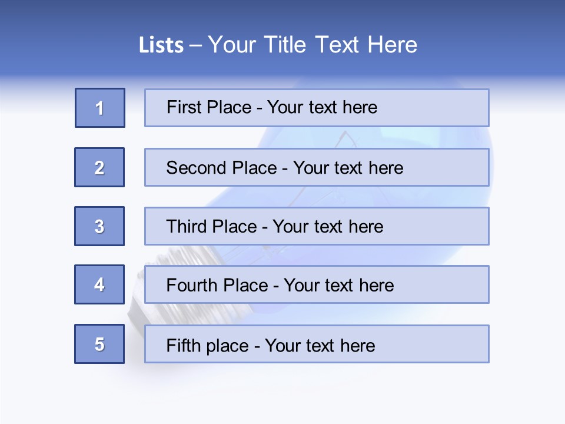Select the Fifth place text box
Image resolution: width=565 pixels, height=424 pixels.
coord(317,344)
